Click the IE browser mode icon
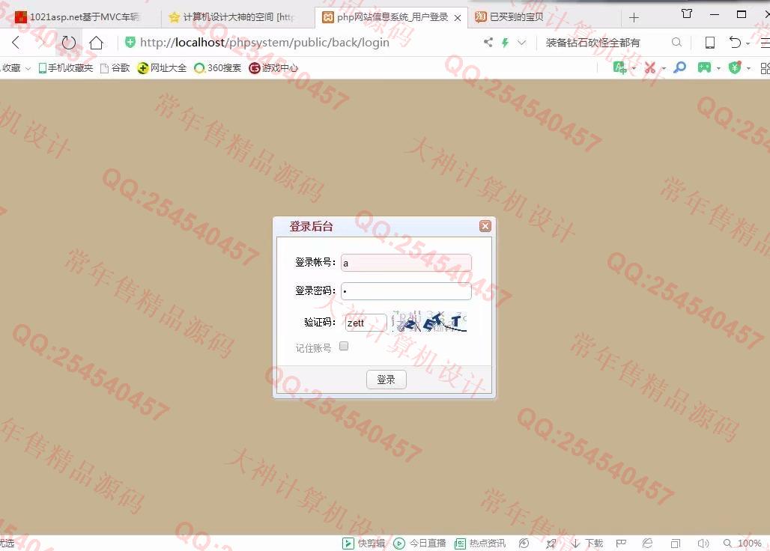Image resolution: width=770 pixels, height=551 pixels. pos(647,544)
